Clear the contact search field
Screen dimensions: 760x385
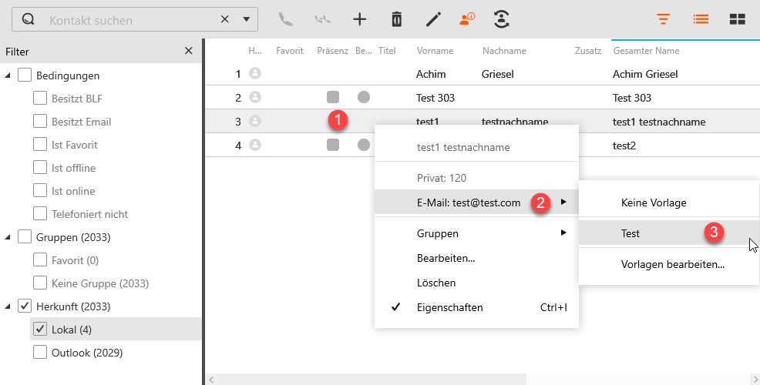click(x=225, y=19)
